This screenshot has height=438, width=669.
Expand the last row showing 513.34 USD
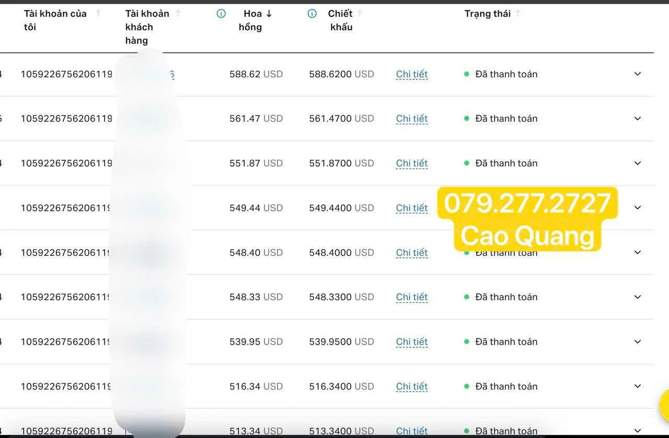point(638,431)
